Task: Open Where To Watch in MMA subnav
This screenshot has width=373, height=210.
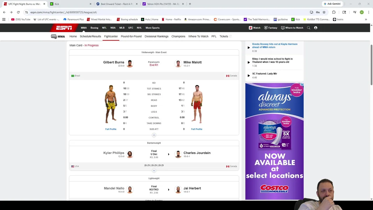Action: [198, 36]
